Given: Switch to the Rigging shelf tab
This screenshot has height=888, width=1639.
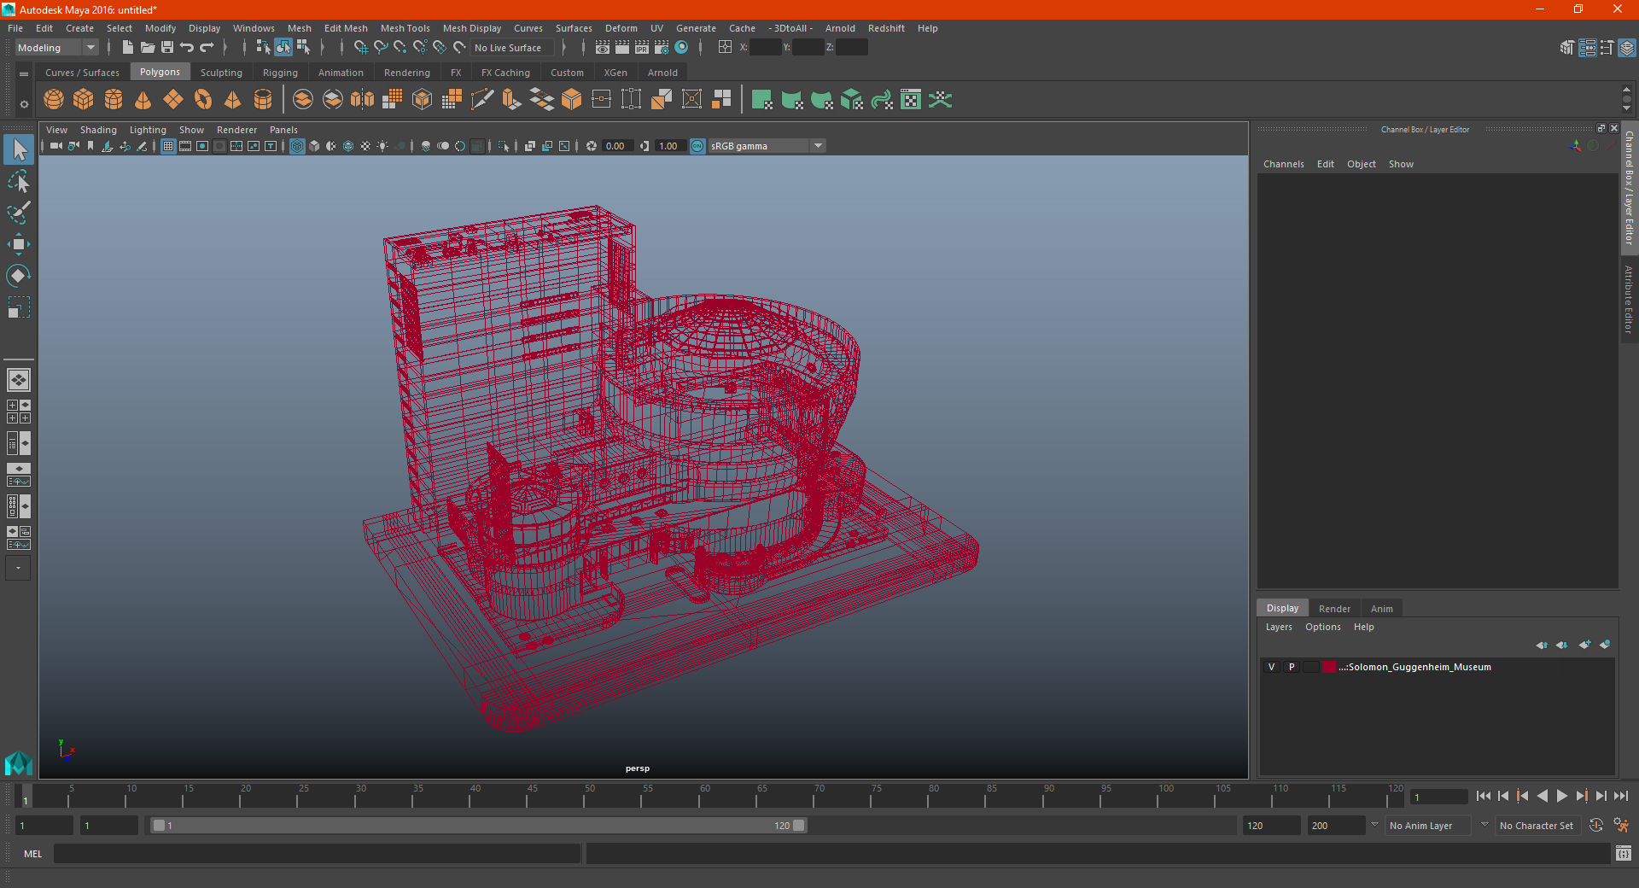Looking at the screenshot, I should [x=280, y=73].
